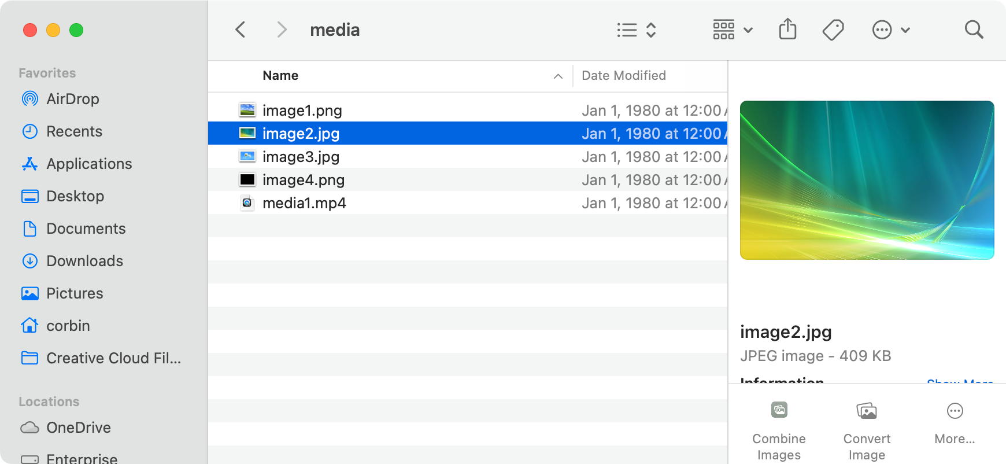Open the Group By grid dropdown
Viewport: 1006px width, 464px height.
(733, 30)
